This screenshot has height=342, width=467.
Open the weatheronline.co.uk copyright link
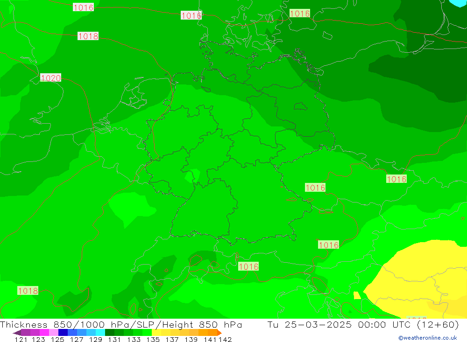tap(427, 338)
